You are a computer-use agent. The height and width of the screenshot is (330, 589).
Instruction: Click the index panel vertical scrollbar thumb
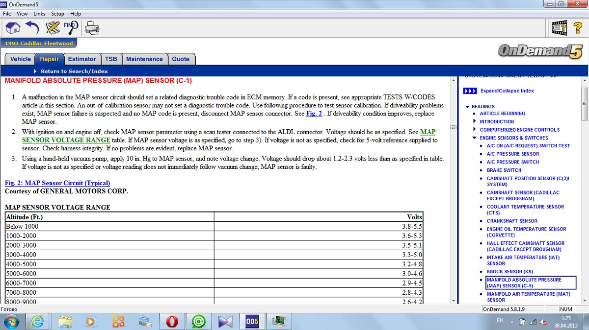(584, 103)
